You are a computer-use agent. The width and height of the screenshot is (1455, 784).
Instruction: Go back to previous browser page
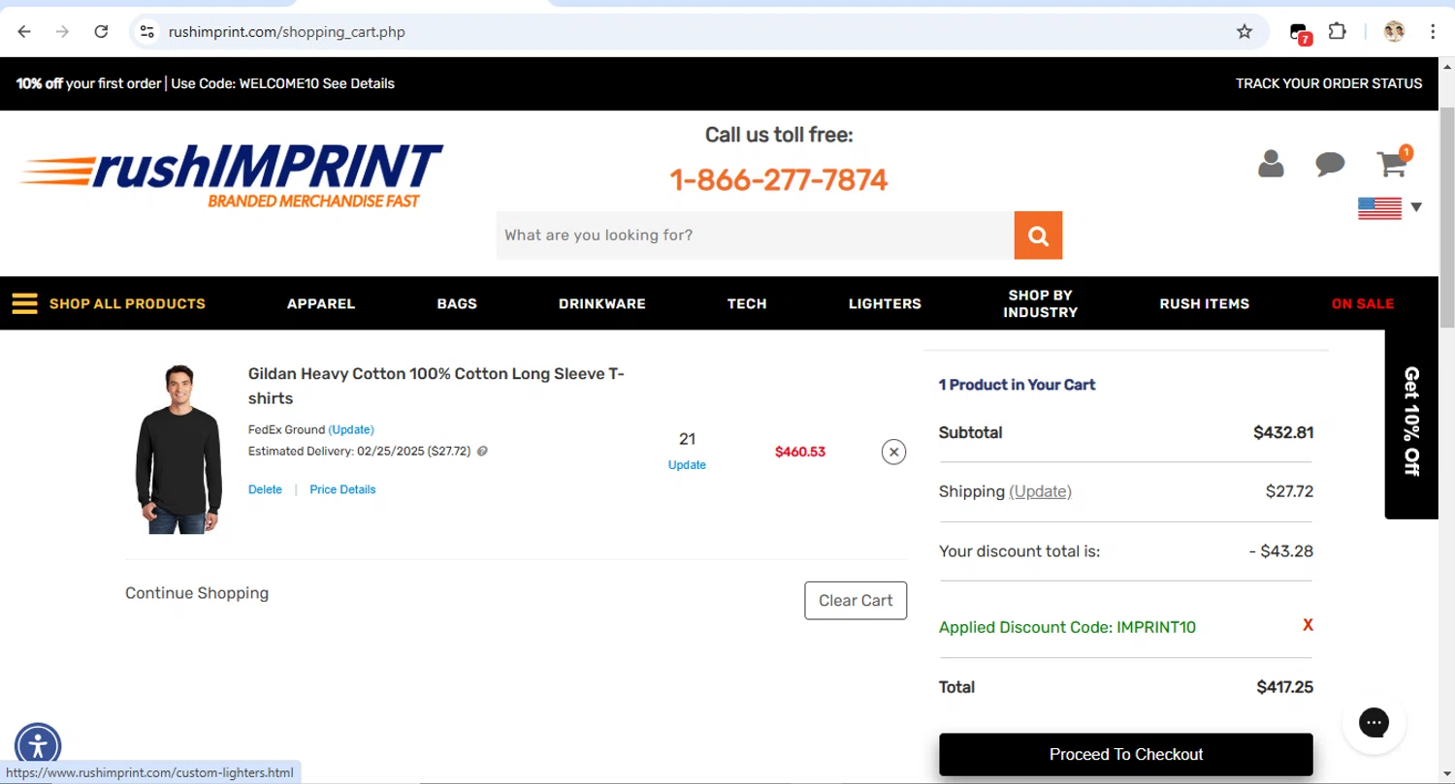pos(24,32)
